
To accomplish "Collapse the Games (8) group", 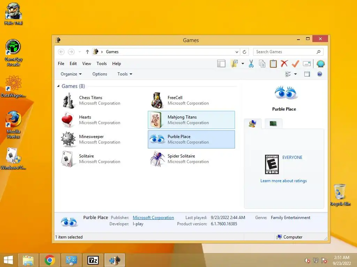I will 58,86.
